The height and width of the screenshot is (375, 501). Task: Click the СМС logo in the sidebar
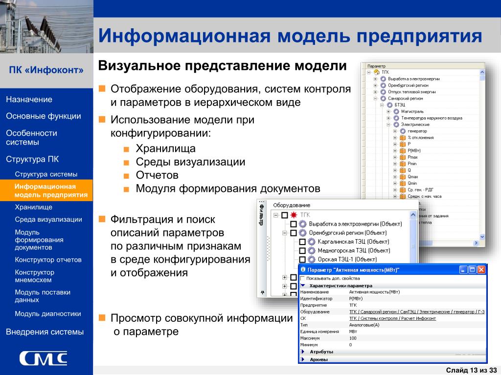pos(44,358)
